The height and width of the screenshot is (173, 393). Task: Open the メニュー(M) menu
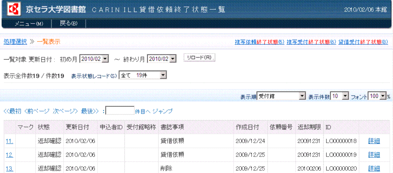point(29,24)
